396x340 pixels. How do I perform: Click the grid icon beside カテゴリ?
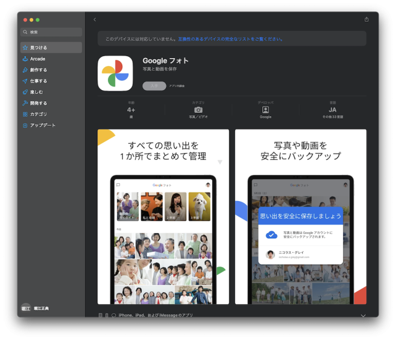(25, 114)
